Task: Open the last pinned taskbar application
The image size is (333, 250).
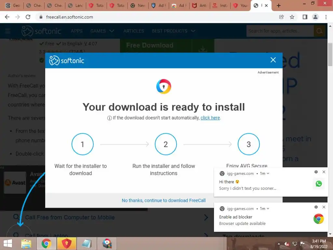Action: 107,243
